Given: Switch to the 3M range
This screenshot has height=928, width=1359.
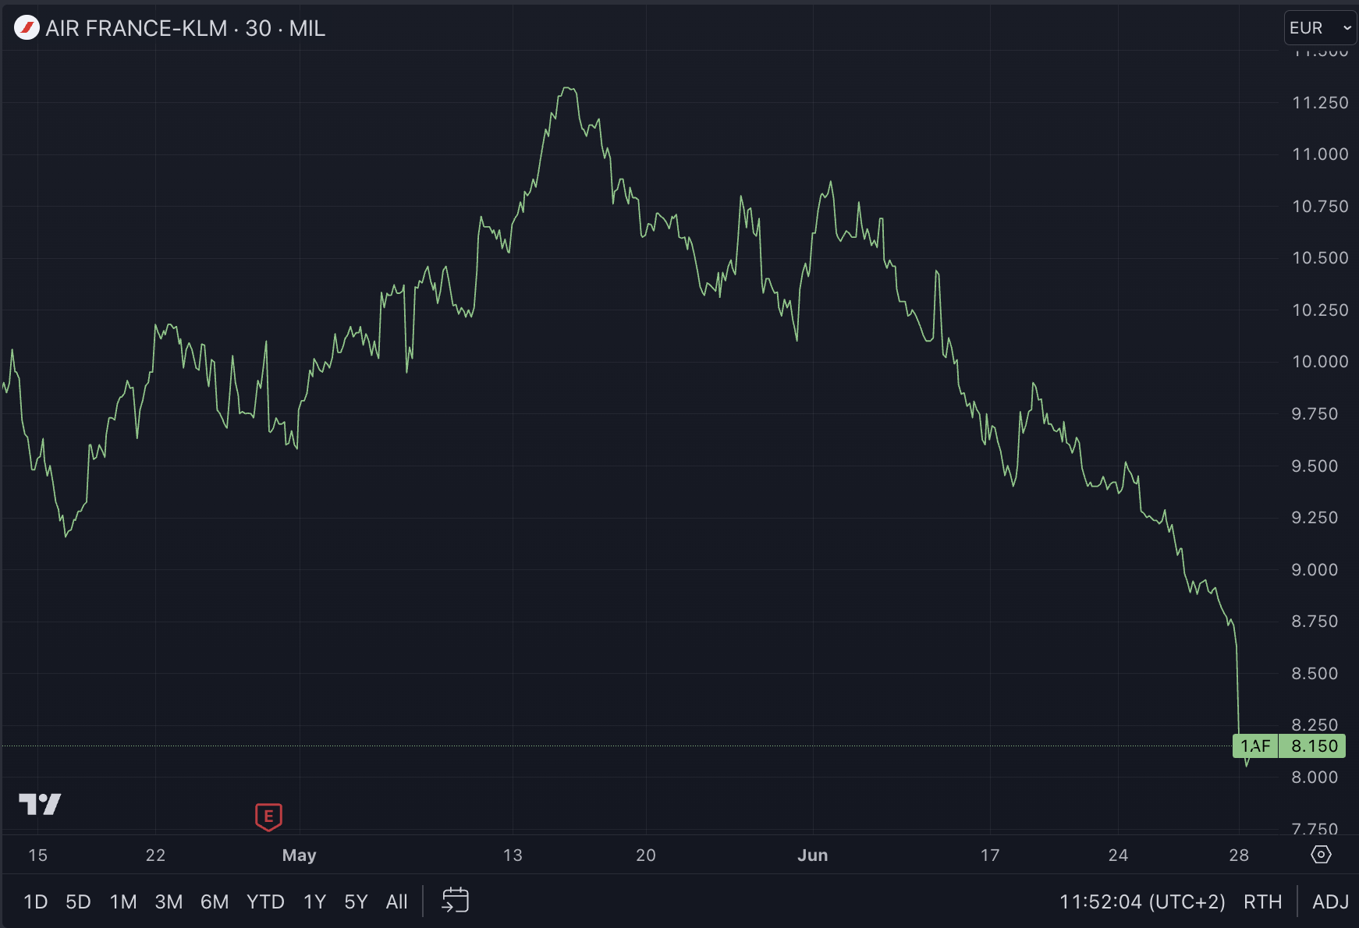Looking at the screenshot, I should point(169,901).
